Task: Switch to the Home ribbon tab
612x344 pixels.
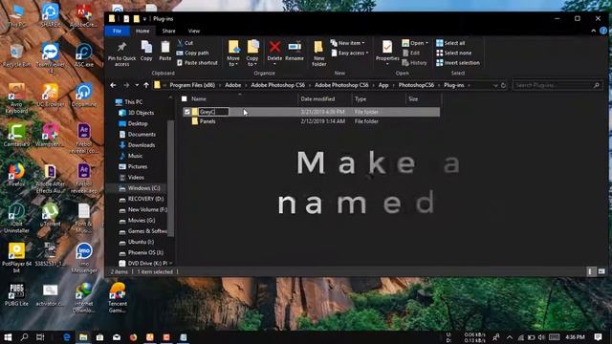Action: click(x=142, y=31)
